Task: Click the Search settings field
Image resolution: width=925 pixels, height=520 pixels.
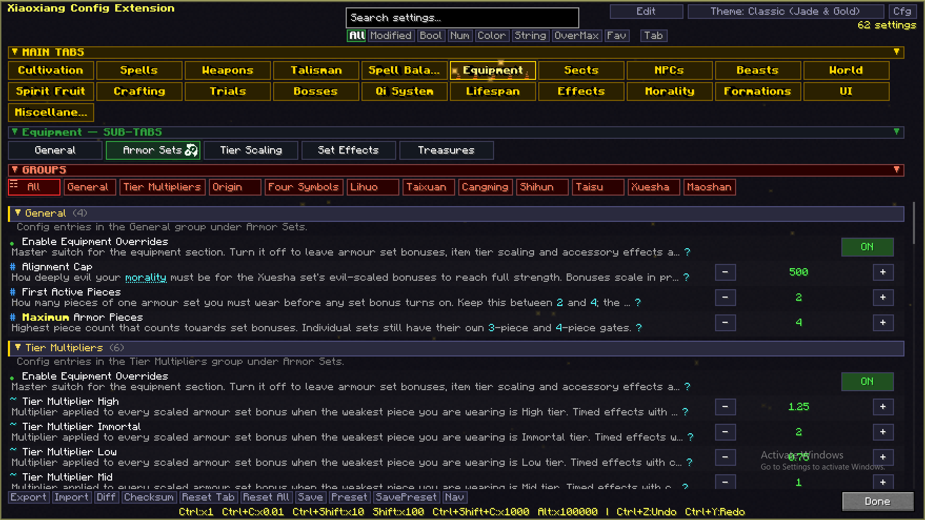Action: 462,17
